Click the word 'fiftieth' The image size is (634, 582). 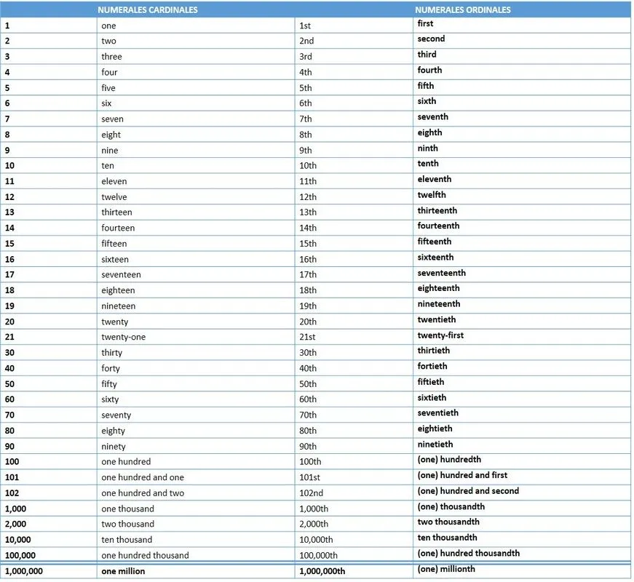431,382
